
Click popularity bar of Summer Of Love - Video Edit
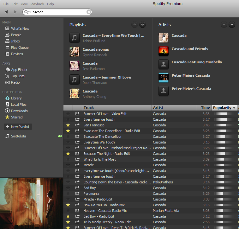tap(224, 114)
